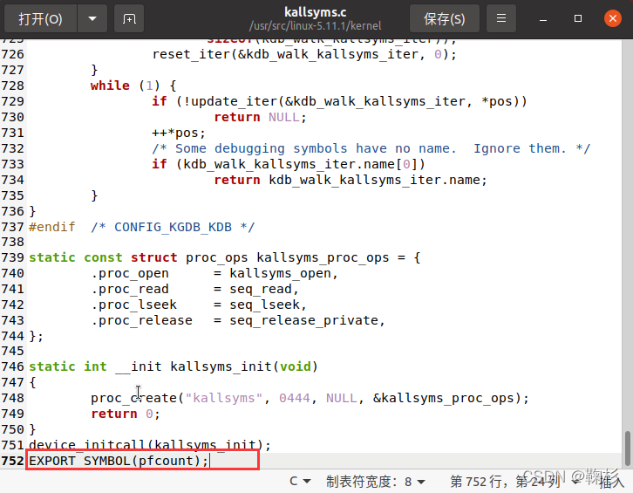Click line 752 EXPORT_SYMBOL(pfcount); text

click(119, 461)
